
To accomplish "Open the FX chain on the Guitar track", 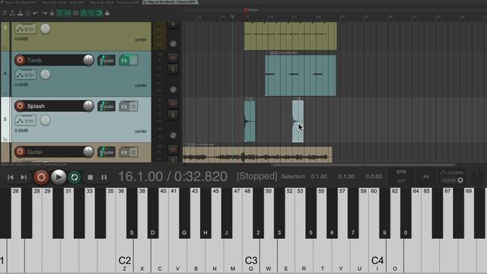I will (x=124, y=152).
